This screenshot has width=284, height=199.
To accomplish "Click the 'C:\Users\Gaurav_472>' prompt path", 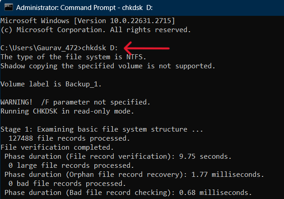I will pyautogui.click(x=41, y=48).
